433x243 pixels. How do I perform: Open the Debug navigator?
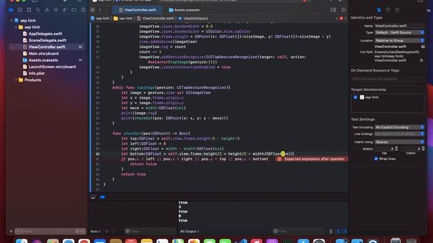tap(65, 10)
